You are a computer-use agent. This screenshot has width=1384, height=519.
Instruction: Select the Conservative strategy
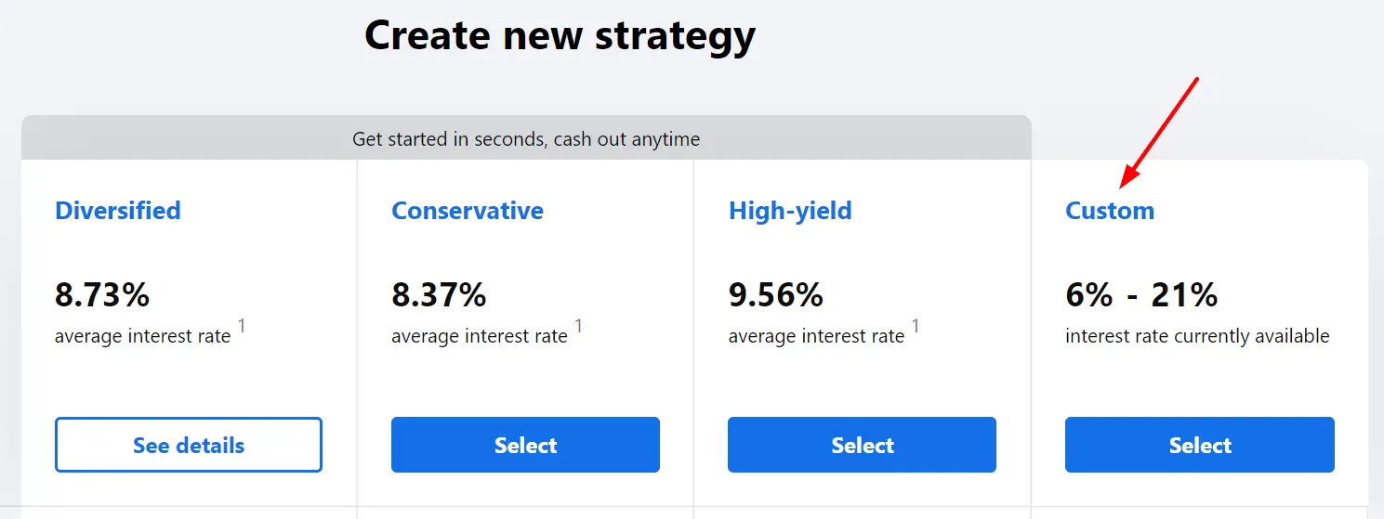coord(525,445)
